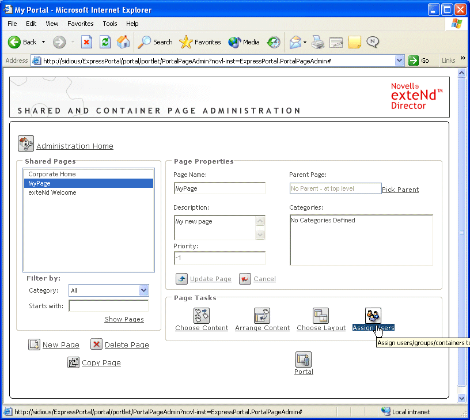Click the Description box scroll down arrow

coord(260,234)
